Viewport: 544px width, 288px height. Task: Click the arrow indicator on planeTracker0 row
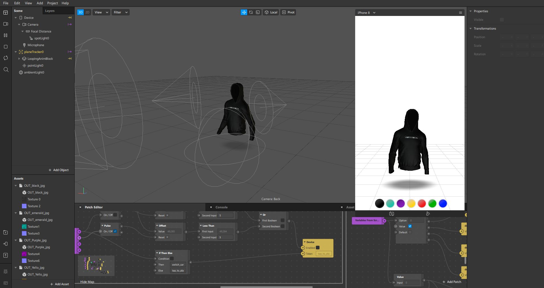(x=70, y=52)
